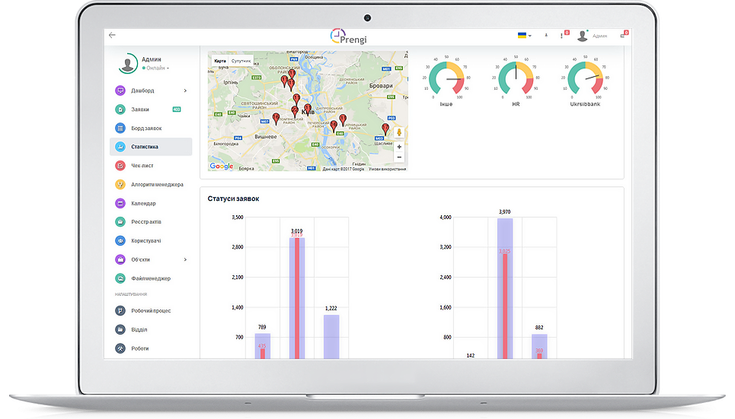Open the Календар sidebar icon
The height and width of the screenshot is (419, 735).
[x=120, y=203]
